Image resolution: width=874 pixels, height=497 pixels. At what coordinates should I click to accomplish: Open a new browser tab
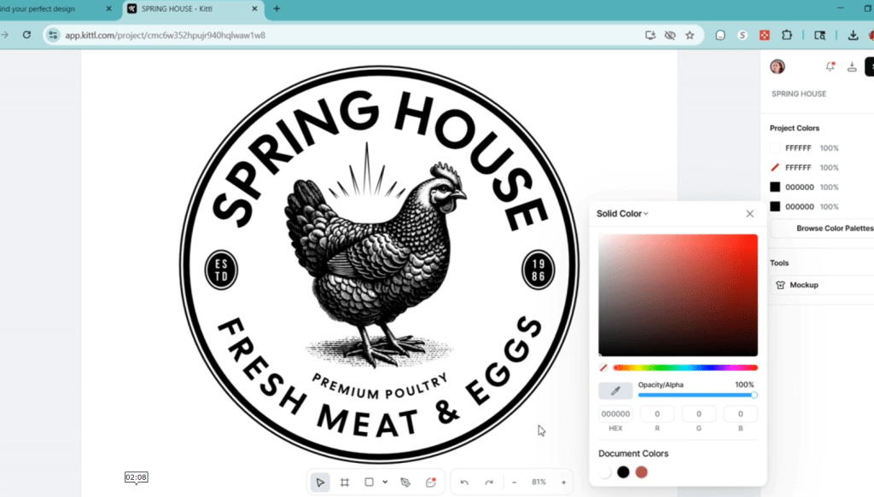(x=277, y=9)
